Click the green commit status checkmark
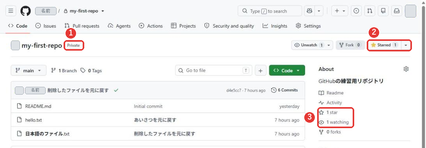This screenshot has width=426, height=148. (116, 90)
